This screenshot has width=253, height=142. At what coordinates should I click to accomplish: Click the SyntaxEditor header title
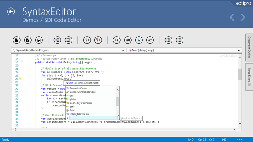[x=49, y=11]
